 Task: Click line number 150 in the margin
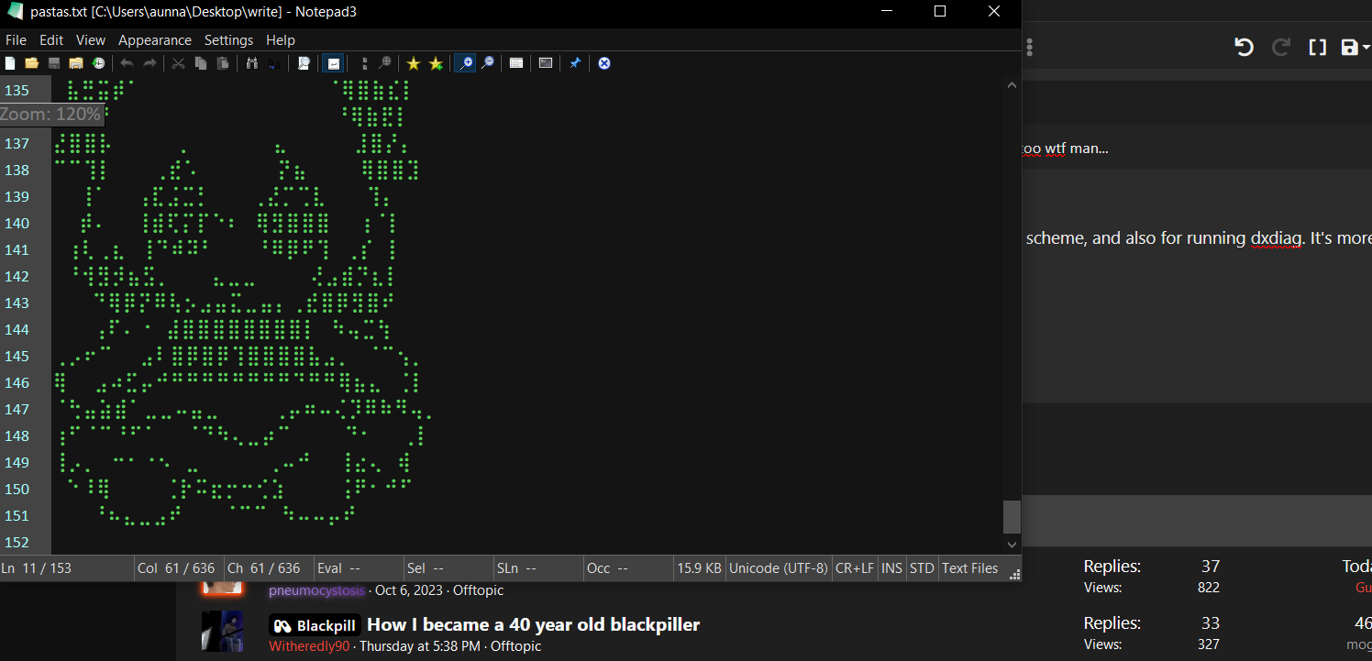(17, 489)
